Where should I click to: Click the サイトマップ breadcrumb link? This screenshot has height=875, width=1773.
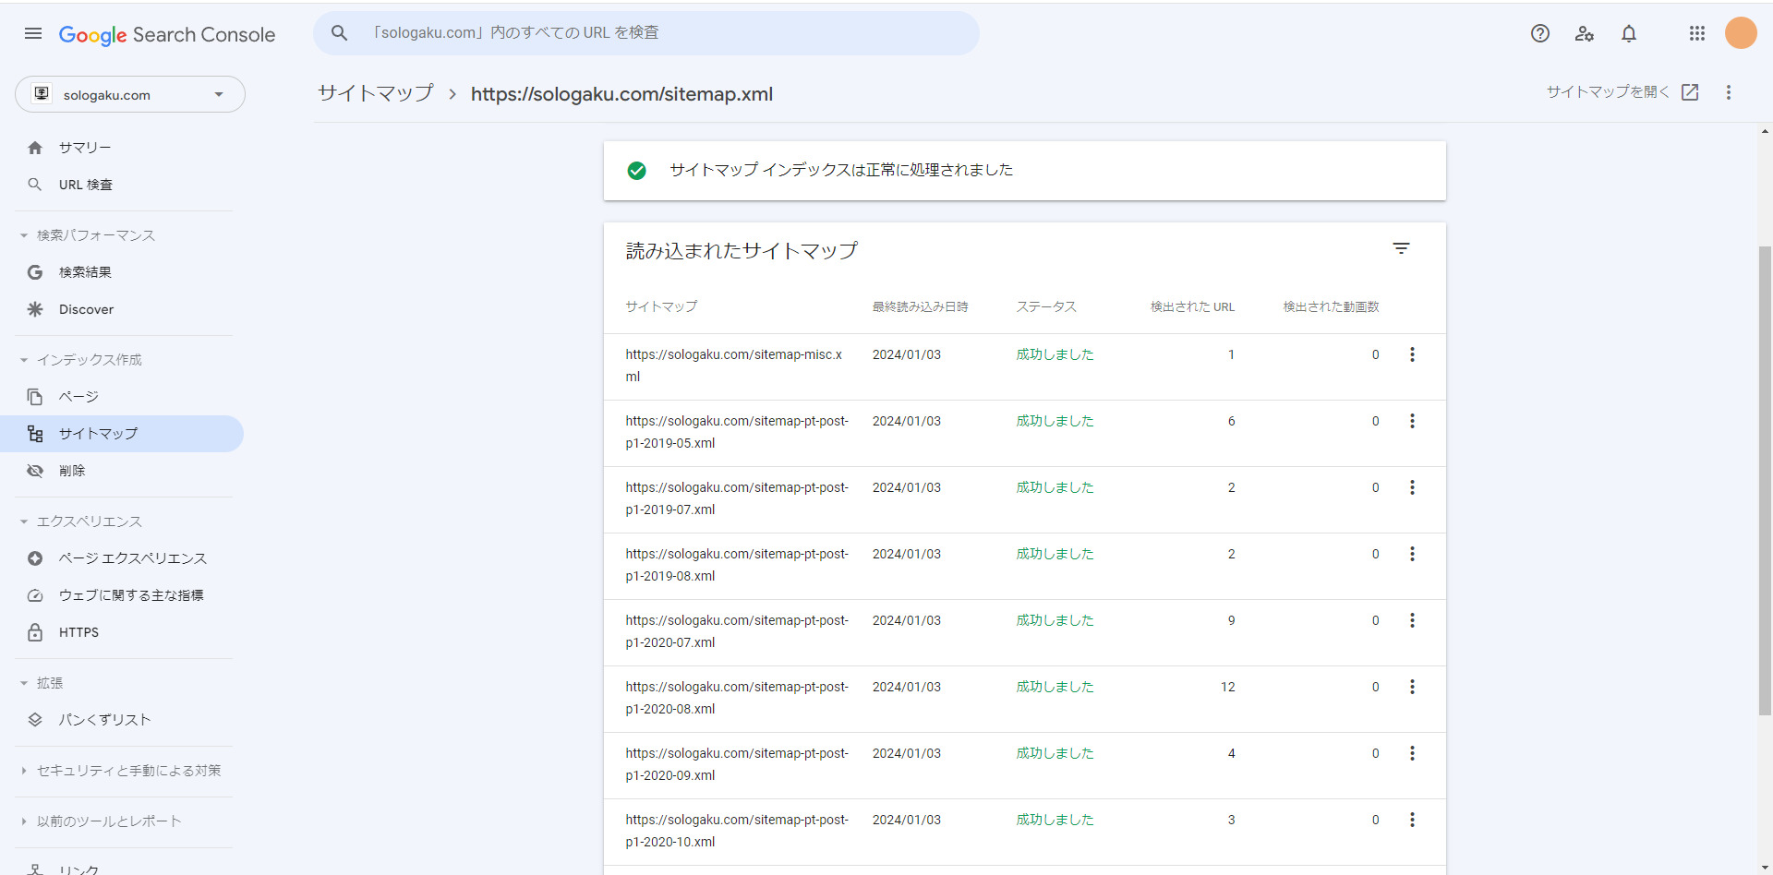coord(376,94)
